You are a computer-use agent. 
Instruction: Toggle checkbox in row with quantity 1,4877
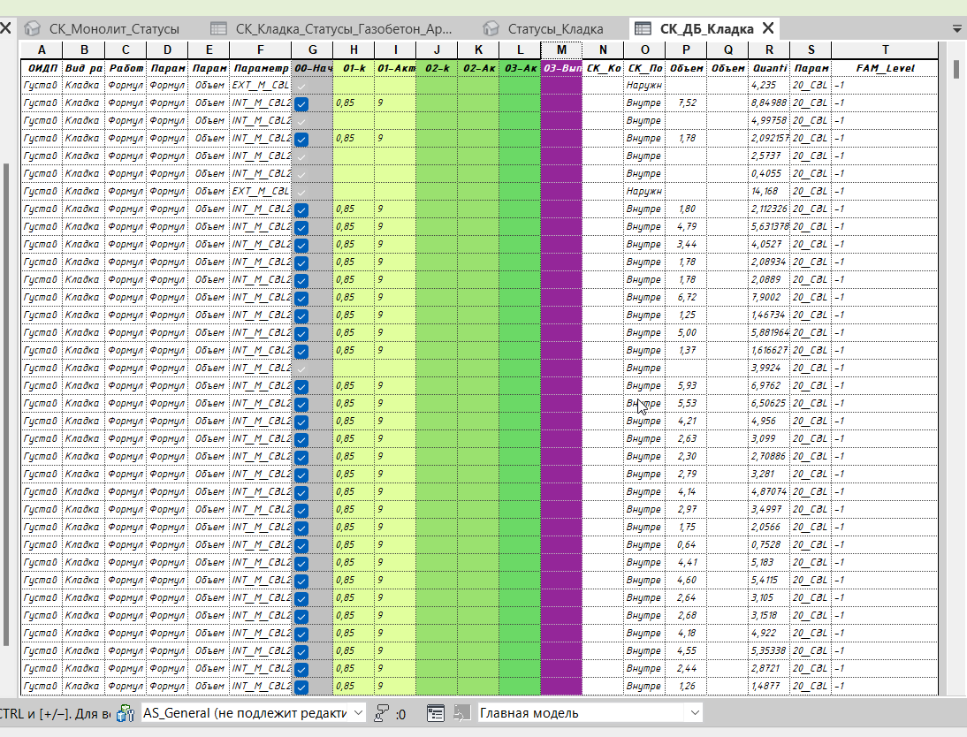pyautogui.click(x=301, y=687)
